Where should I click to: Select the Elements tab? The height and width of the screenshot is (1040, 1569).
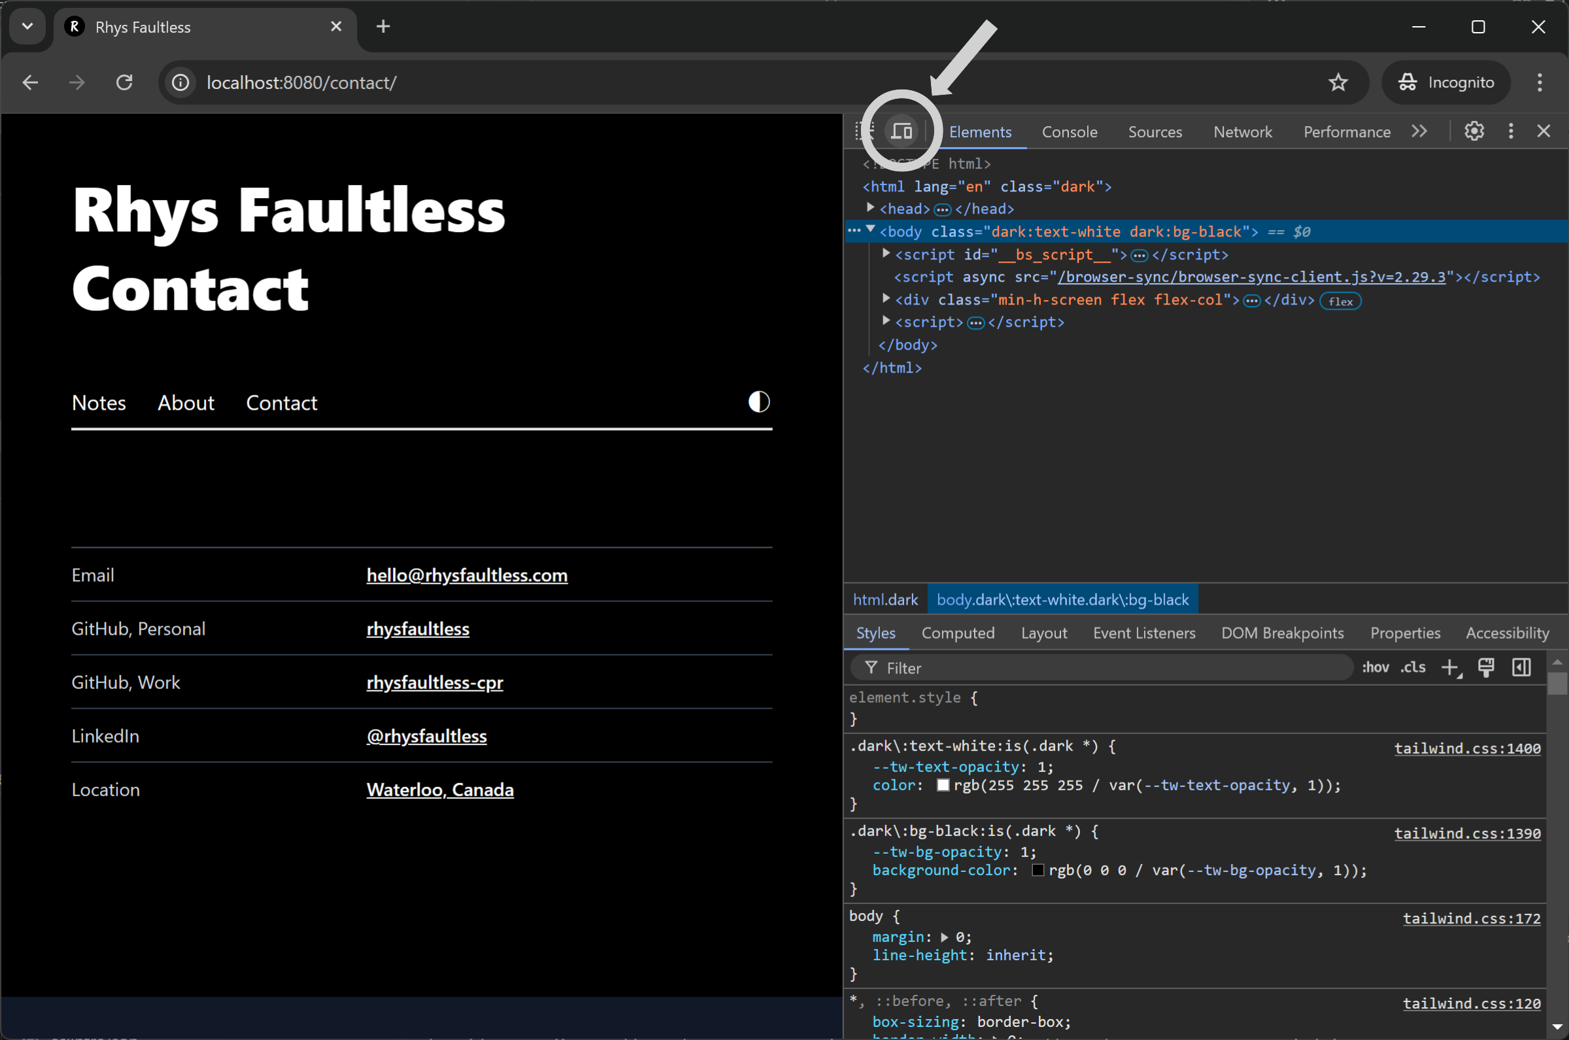980,132
